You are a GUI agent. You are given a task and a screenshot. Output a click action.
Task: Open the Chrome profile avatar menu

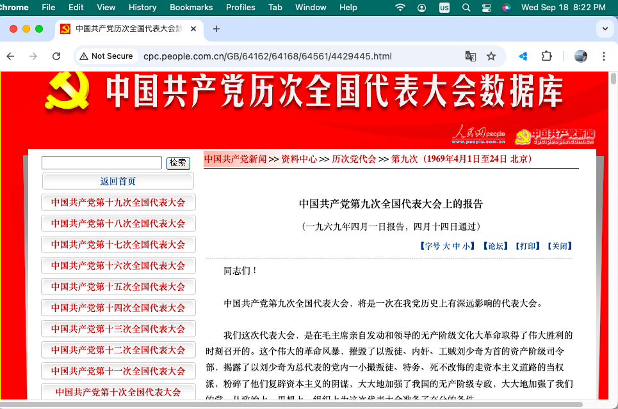tap(581, 56)
